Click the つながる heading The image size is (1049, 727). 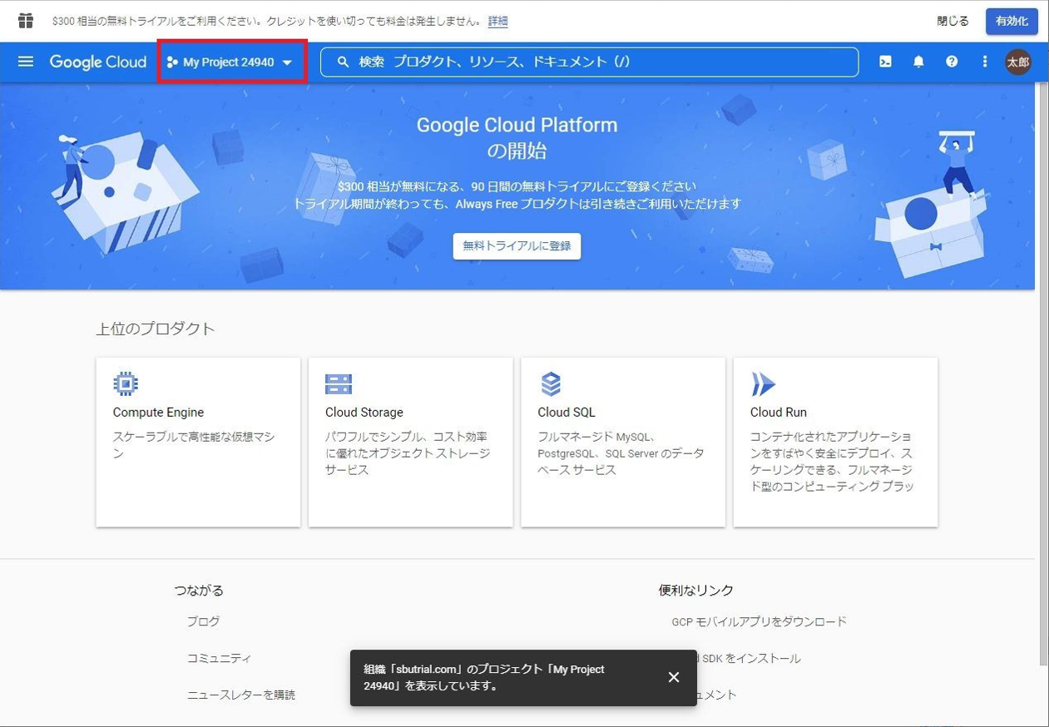tap(199, 590)
